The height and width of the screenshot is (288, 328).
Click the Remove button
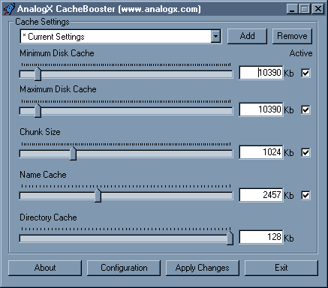click(x=292, y=36)
